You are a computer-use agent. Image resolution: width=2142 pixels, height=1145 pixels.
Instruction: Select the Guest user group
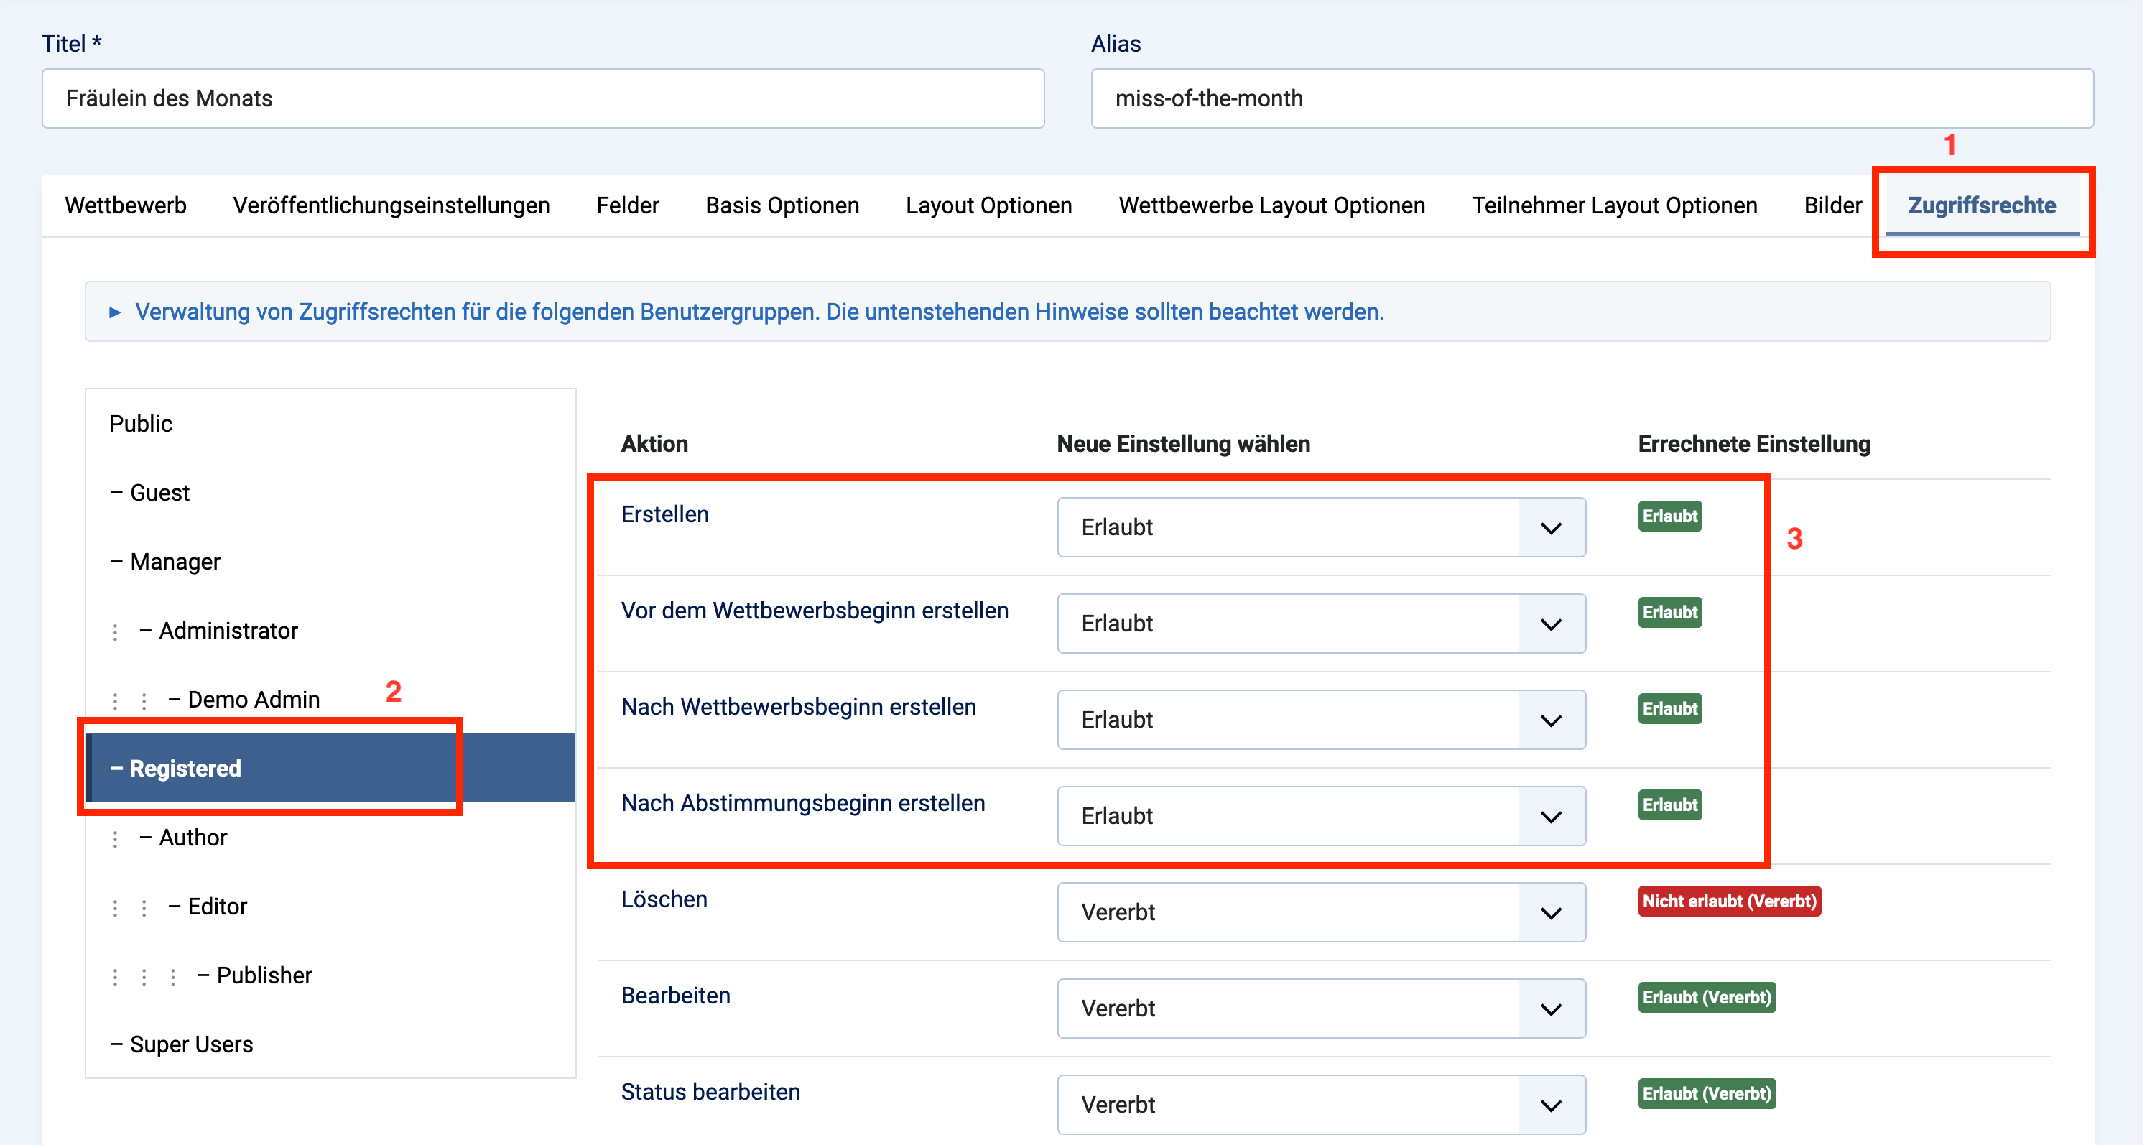coord(159,493)
